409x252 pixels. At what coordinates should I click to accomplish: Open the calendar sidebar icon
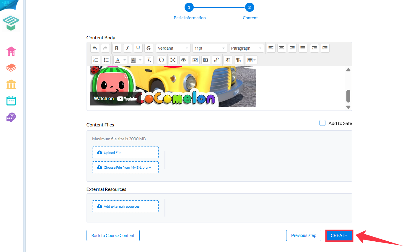[11, 101]
